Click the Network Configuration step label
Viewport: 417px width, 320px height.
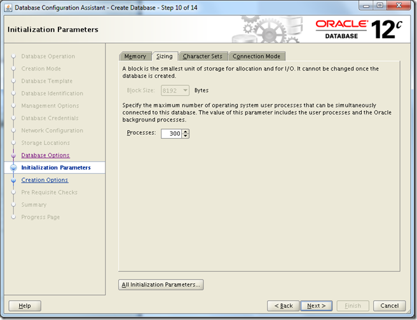point(52,130)
